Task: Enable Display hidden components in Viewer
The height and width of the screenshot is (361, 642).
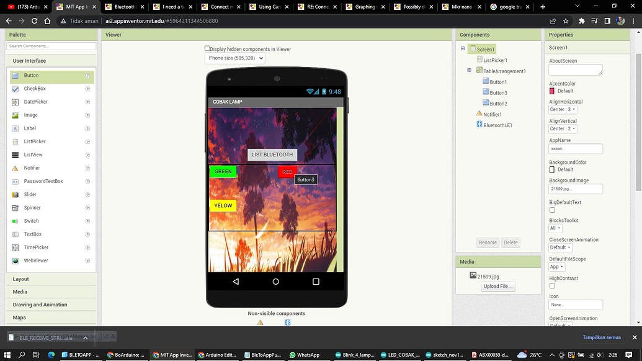Action: [x=207, y=48]
